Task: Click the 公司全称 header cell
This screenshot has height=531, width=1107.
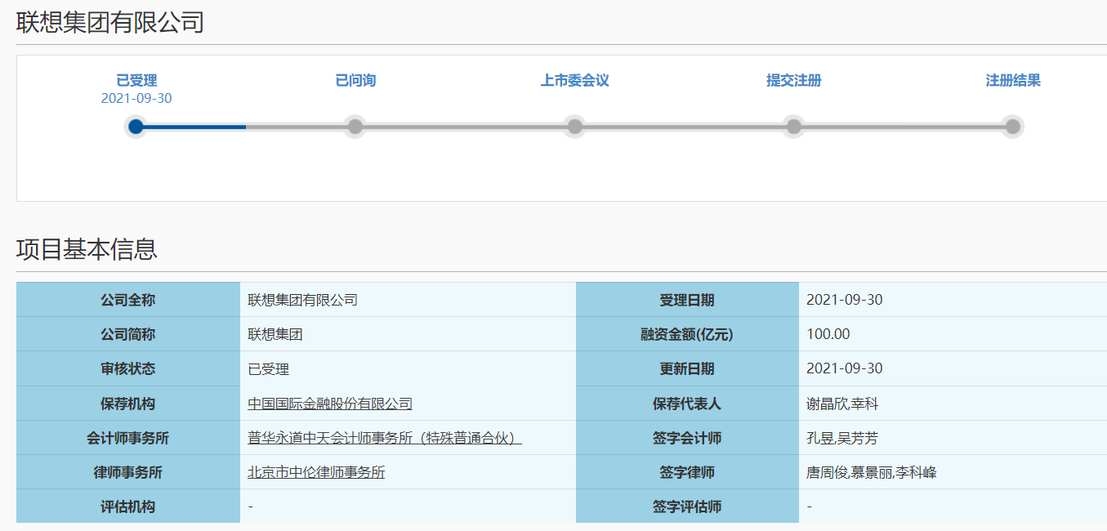Action: (x=128, y=300)
